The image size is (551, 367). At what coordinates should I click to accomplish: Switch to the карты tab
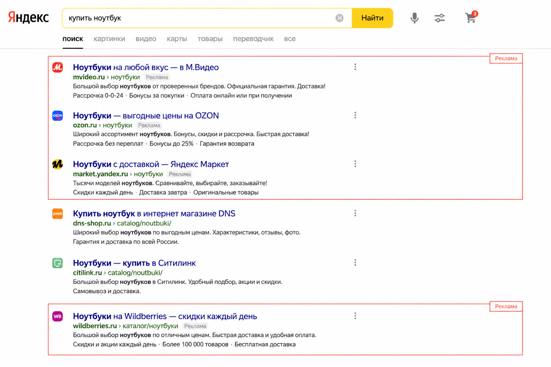(x=177, y=39)
